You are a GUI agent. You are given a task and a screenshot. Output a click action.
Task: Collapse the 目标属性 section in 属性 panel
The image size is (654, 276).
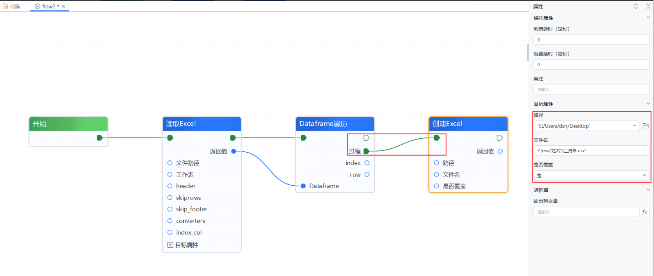pos(648,104)
